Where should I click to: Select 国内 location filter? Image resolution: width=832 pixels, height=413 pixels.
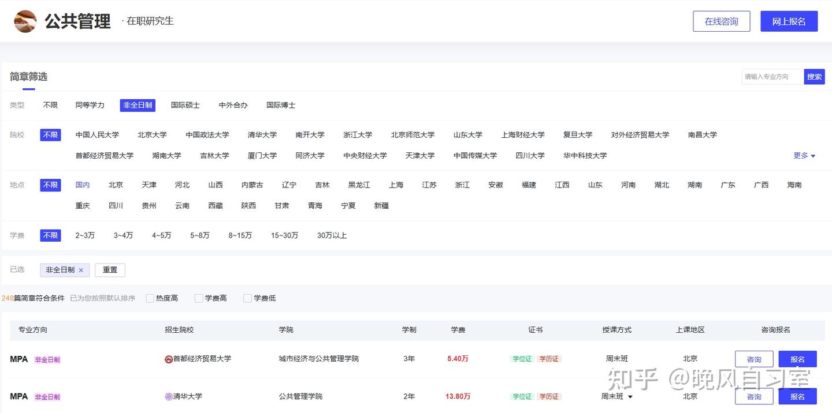pos(83,185)
